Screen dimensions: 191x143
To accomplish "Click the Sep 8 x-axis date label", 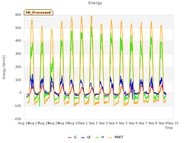I will tap(153, 123).
